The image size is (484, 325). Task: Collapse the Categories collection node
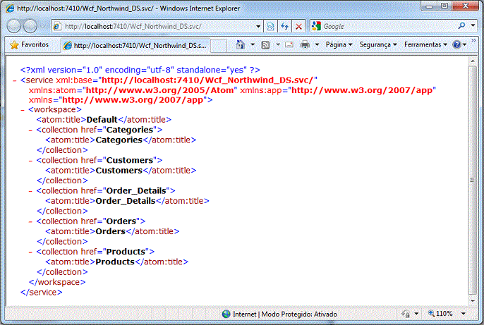(30, 130)
